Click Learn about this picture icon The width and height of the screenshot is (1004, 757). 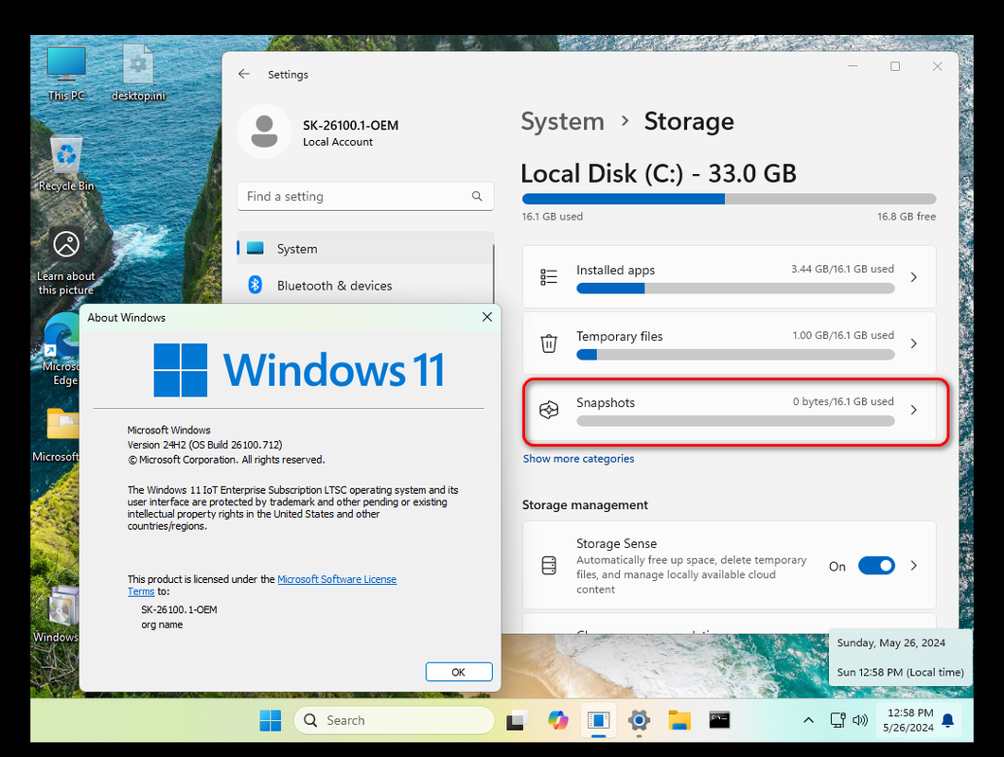pyautogui.click(x=66, y=262)
